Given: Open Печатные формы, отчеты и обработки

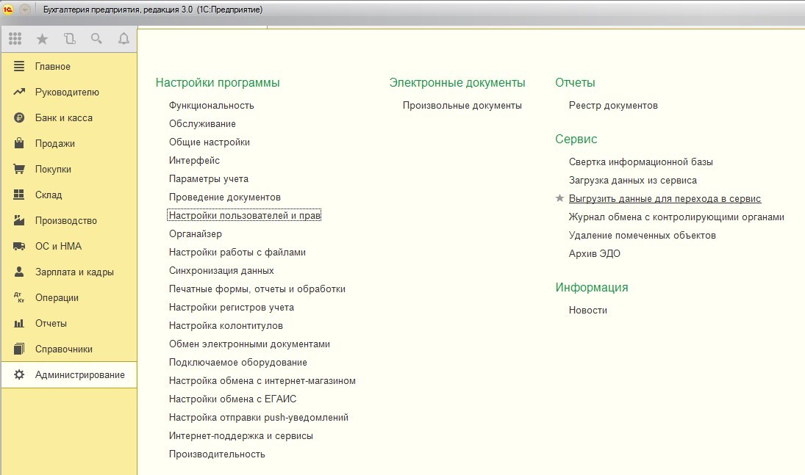Looking at the screenshot, I should click(x=257, y=289).
